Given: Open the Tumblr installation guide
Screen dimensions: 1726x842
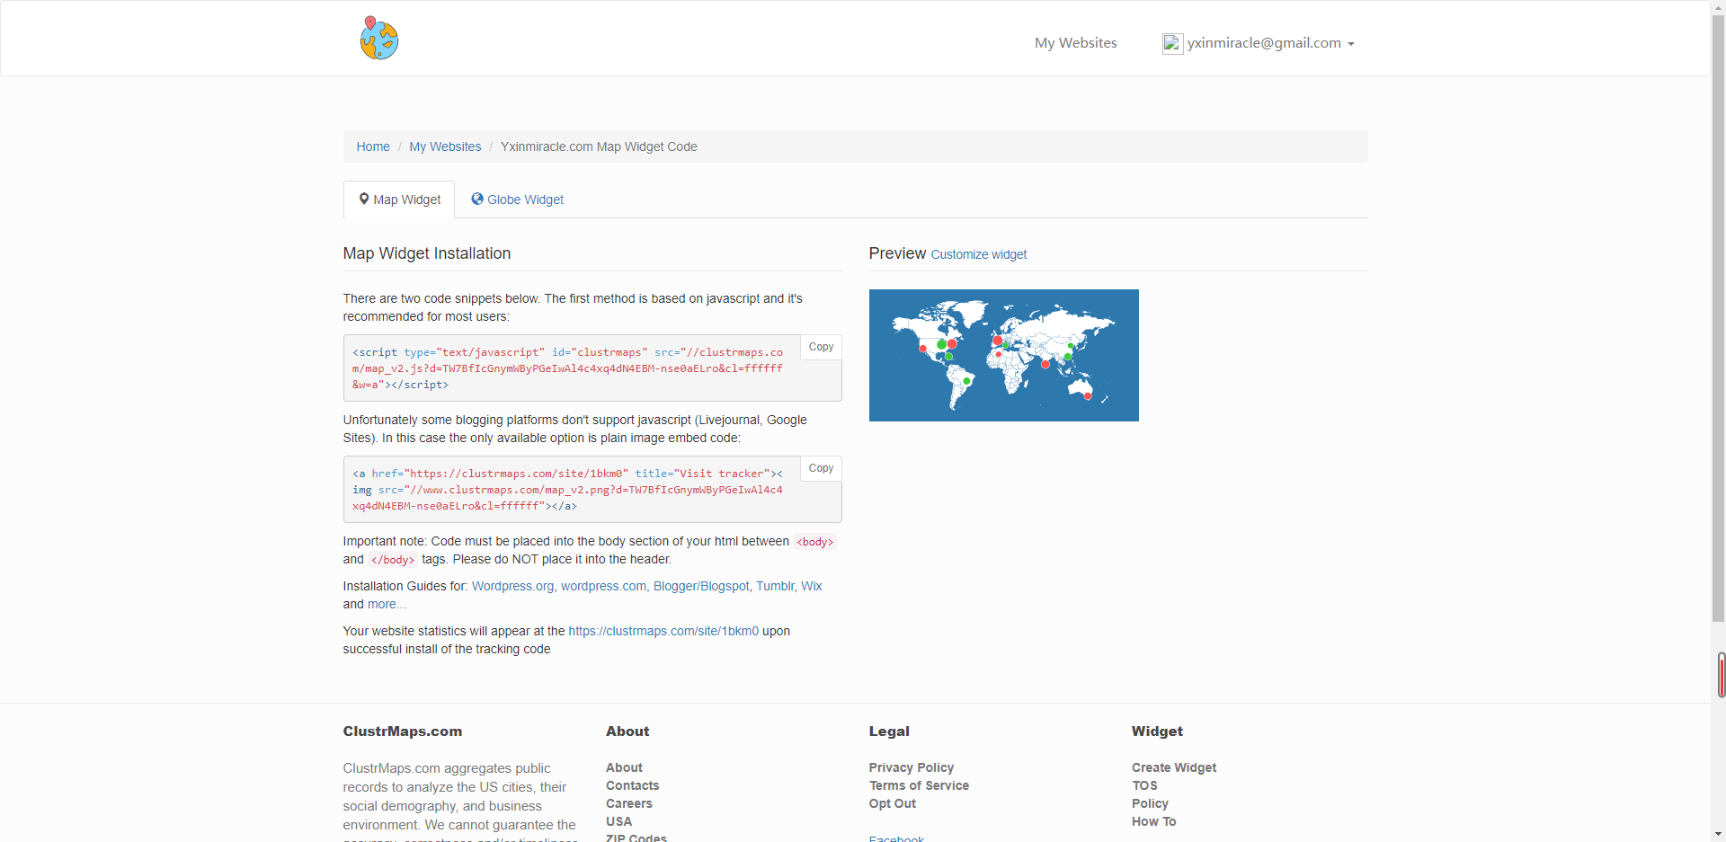Looking at the screenshot, I should pos(775,586).
